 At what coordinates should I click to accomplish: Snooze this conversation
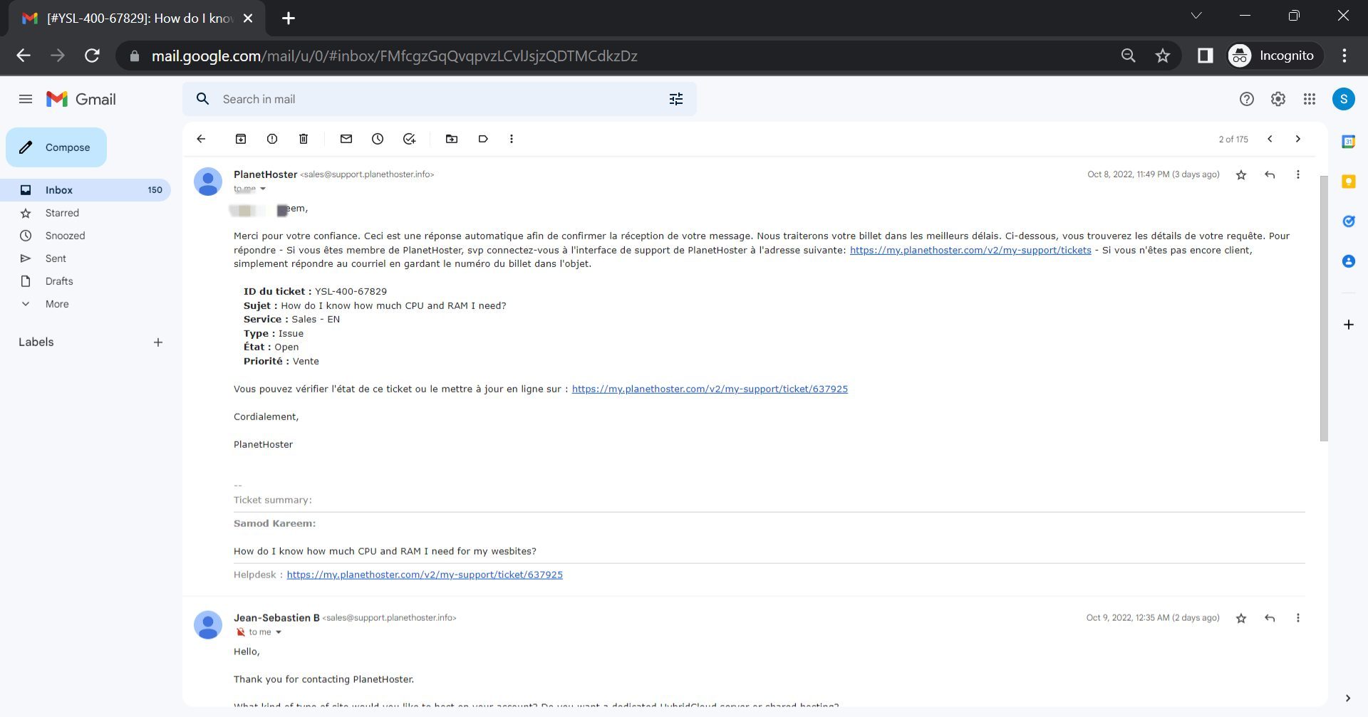pos(378,139)
